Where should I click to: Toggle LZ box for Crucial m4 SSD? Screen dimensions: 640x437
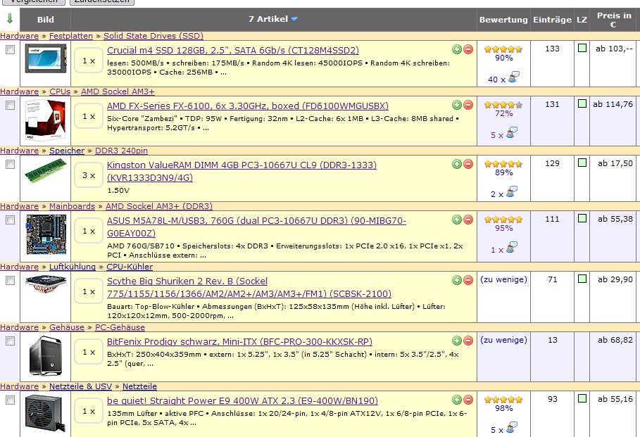pyautogui.click(x=582, y=48)
